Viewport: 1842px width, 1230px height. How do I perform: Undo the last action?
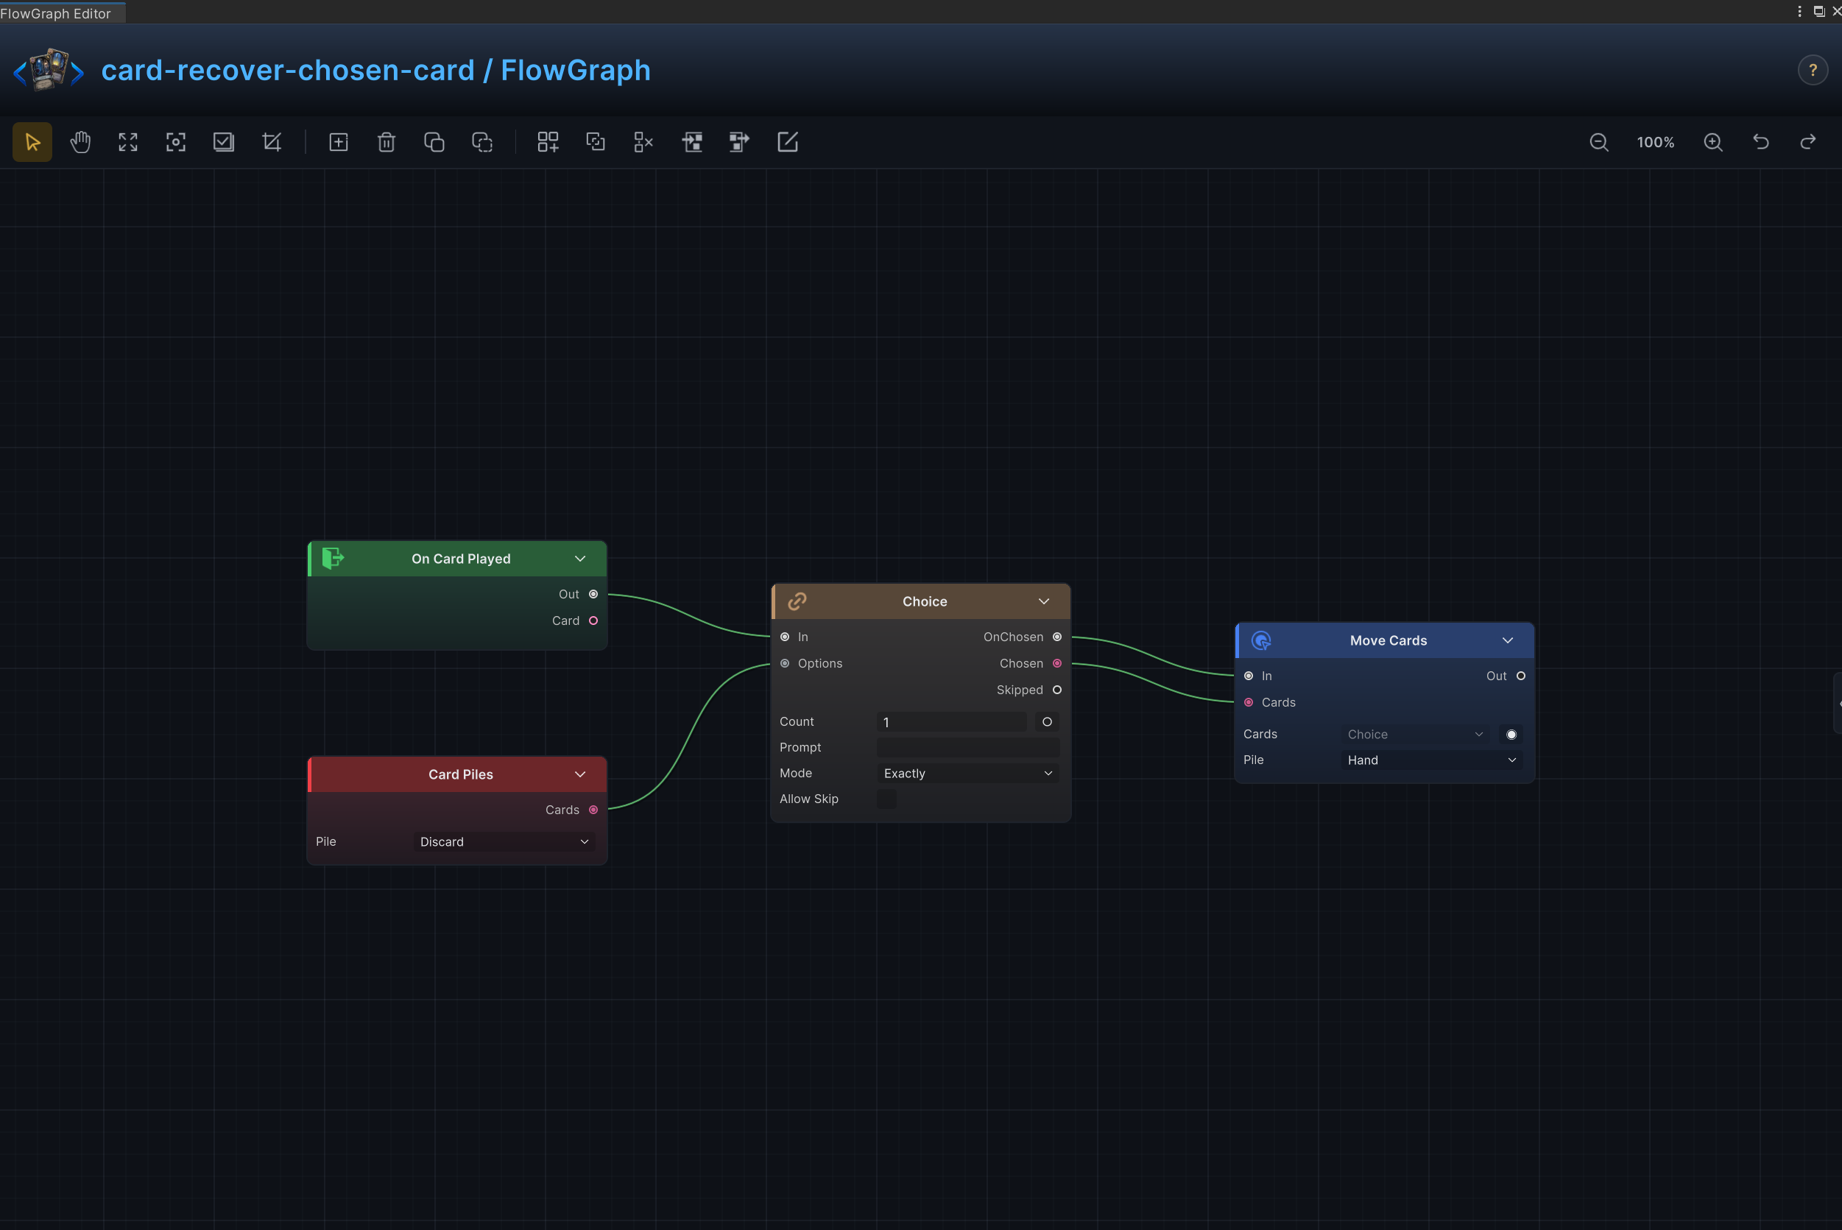1761,142
